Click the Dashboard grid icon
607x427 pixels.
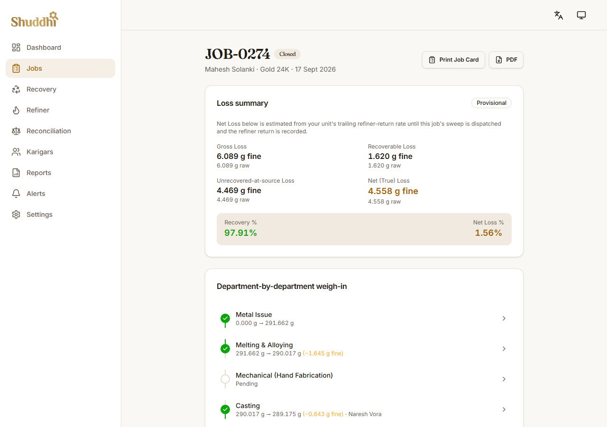point(16,47)
